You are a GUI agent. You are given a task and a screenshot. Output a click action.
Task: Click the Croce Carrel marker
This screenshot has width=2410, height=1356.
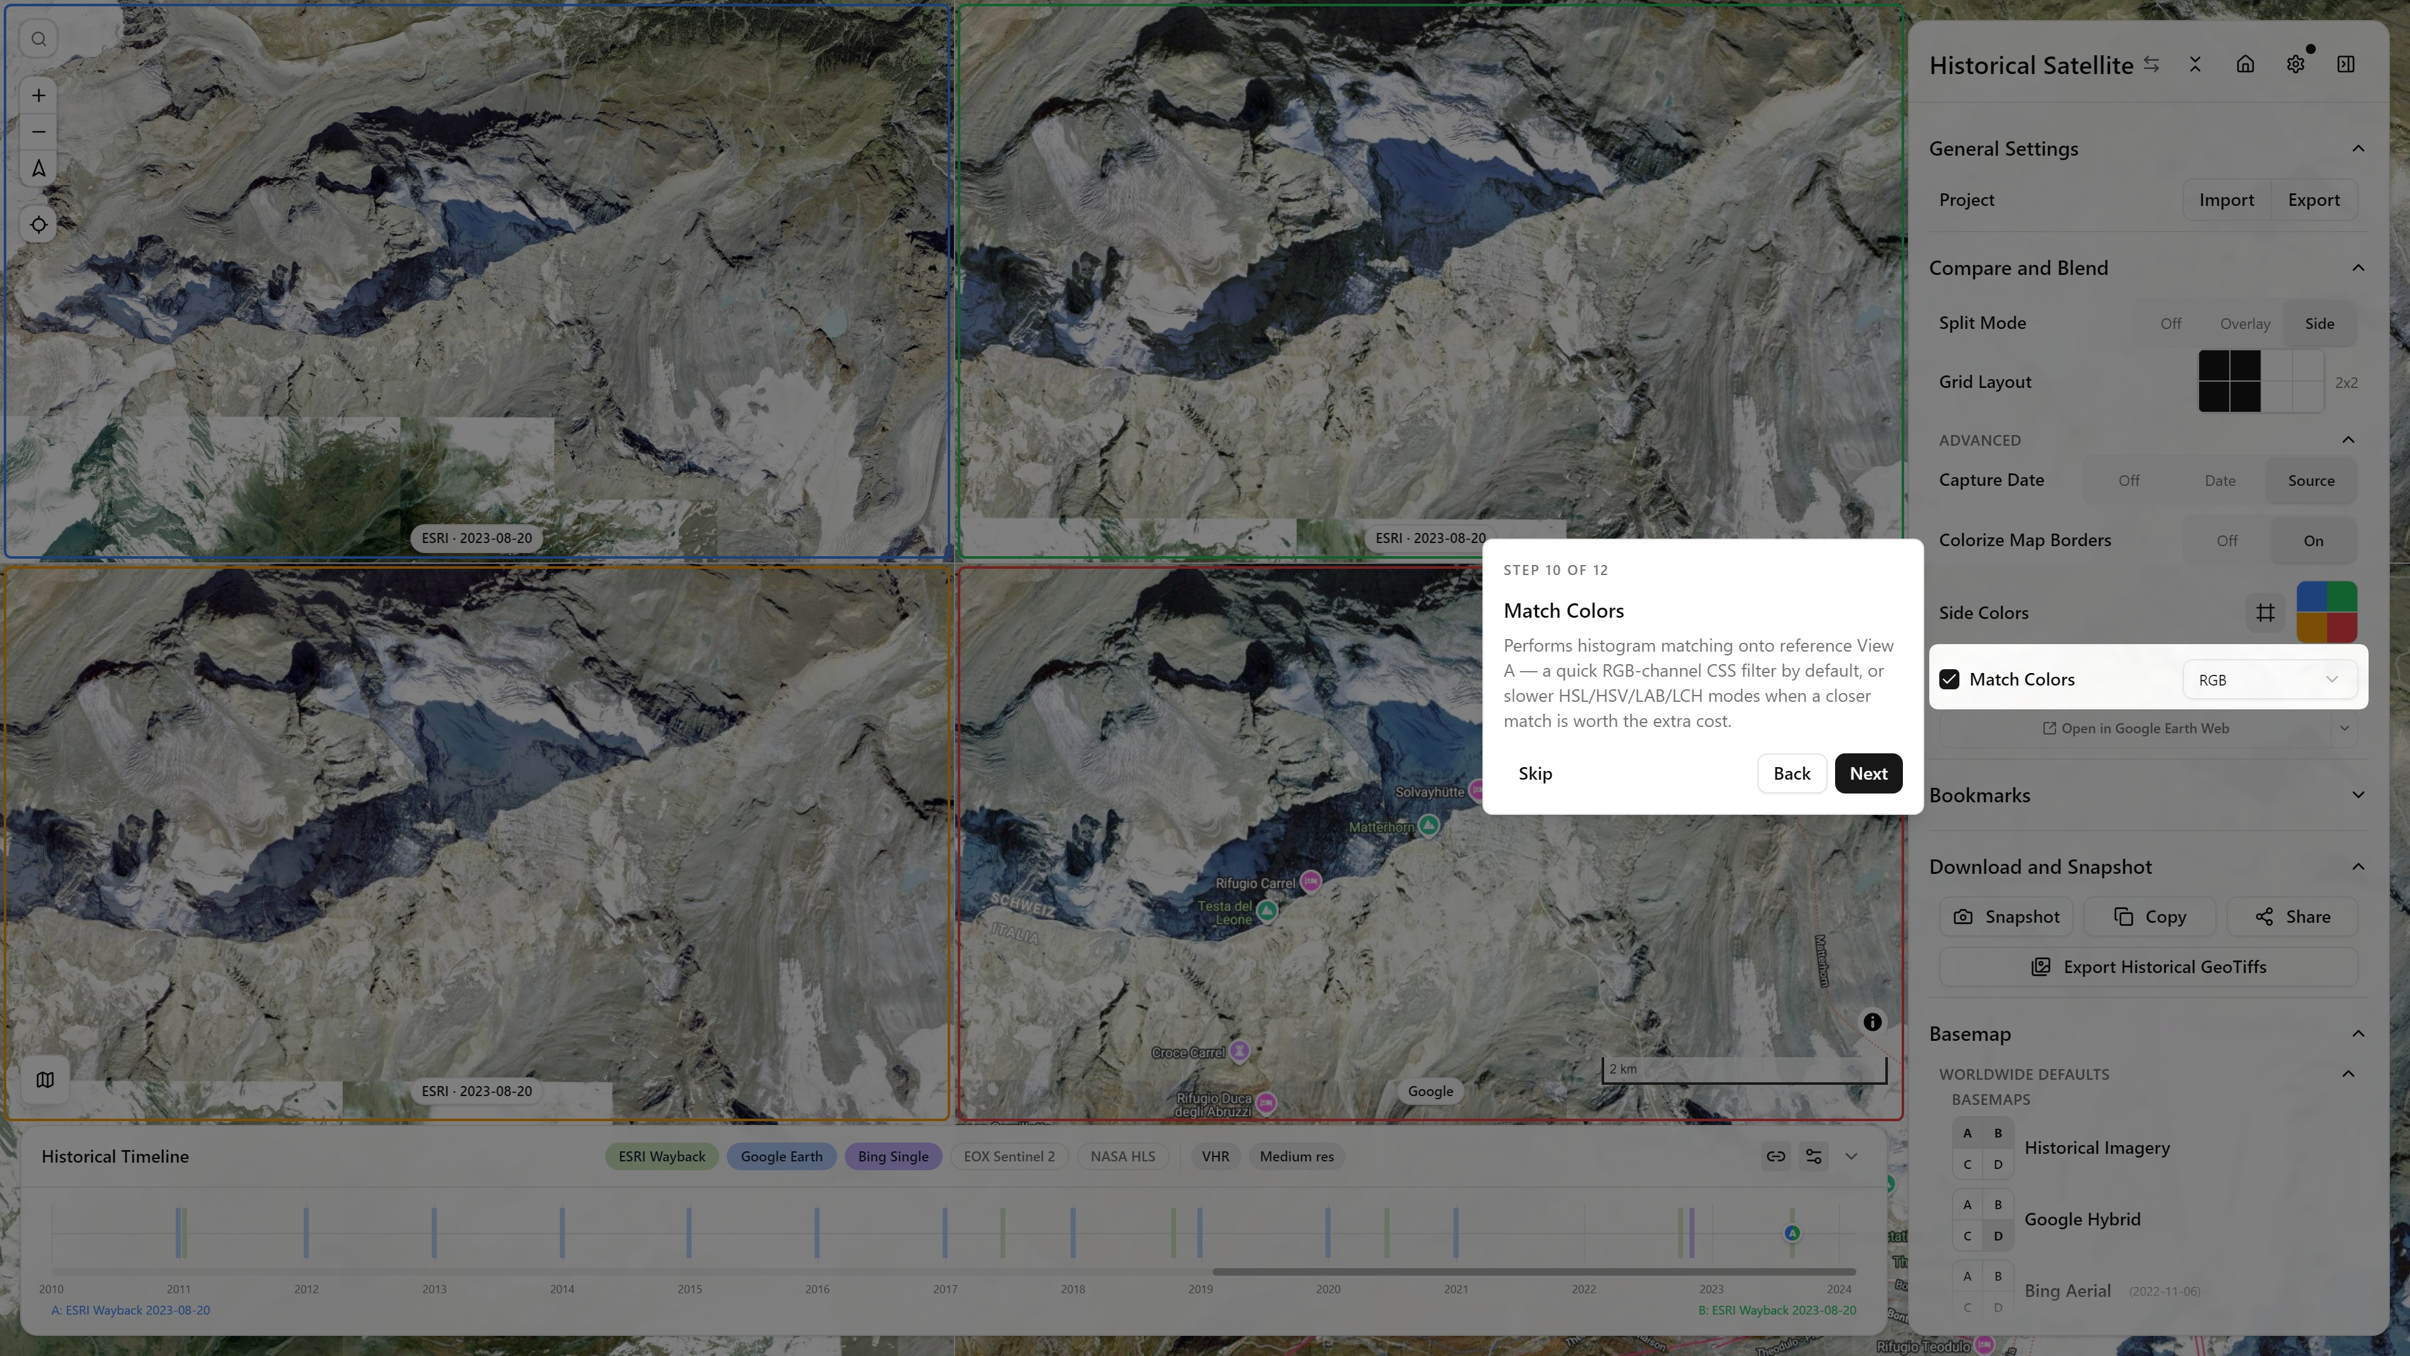point(1240,1051)
